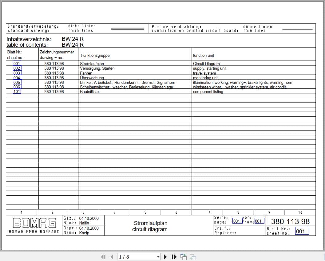This screenshot has width=325, height=261.
Task: Open sheet 003 travel system link
Action: [17, 73]
